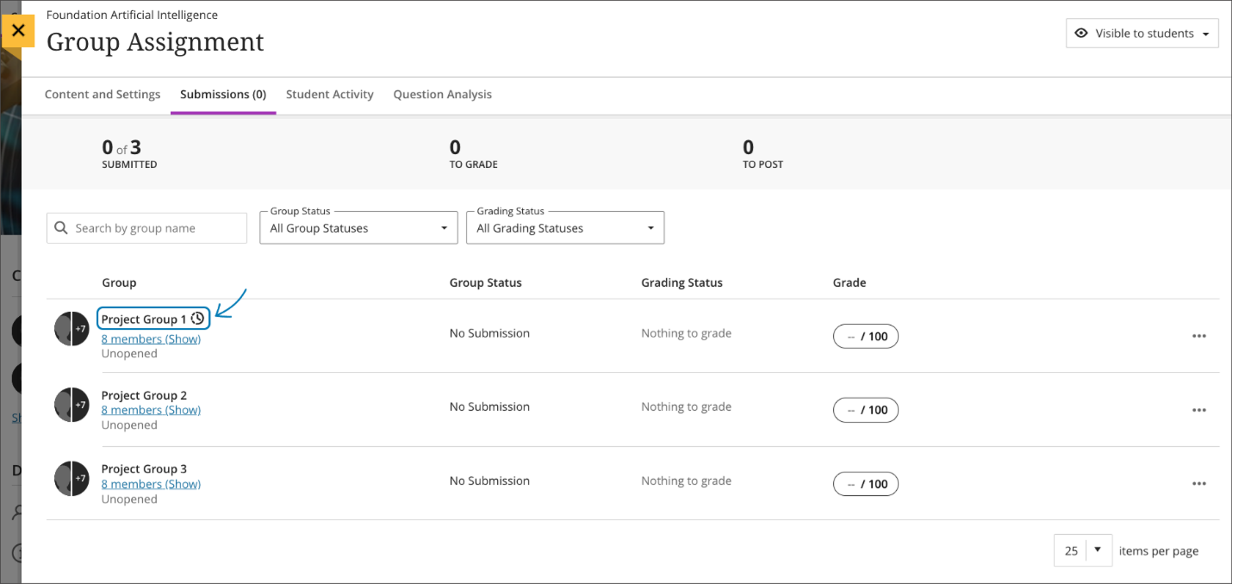Open more options menu for Project Group 3
1234x585 pixels.
pyautogui.click(x=1198, y=483)
